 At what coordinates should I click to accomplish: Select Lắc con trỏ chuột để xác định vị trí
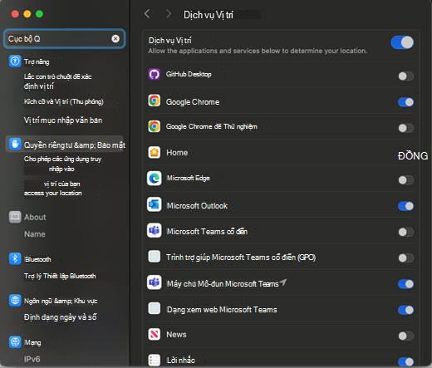coord(58,81)
